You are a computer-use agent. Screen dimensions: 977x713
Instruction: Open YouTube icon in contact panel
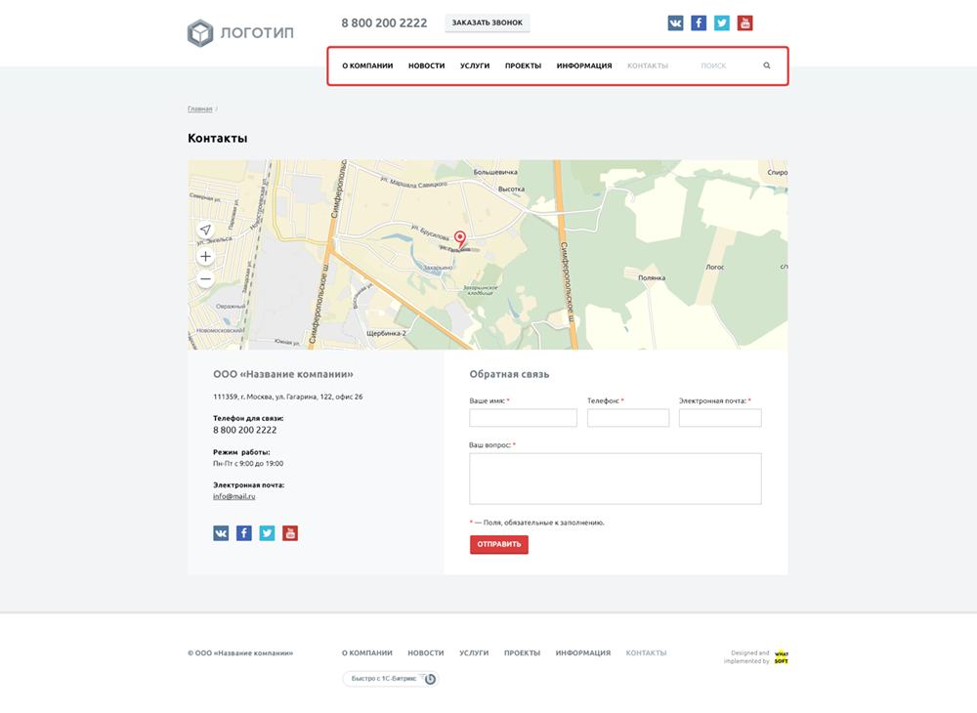(290, 533)
